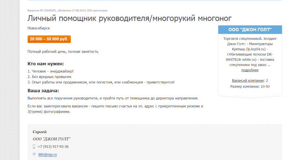Click the mobile phone icon near contact number
This screenshot has width=287, height=160.
[34, 147]
